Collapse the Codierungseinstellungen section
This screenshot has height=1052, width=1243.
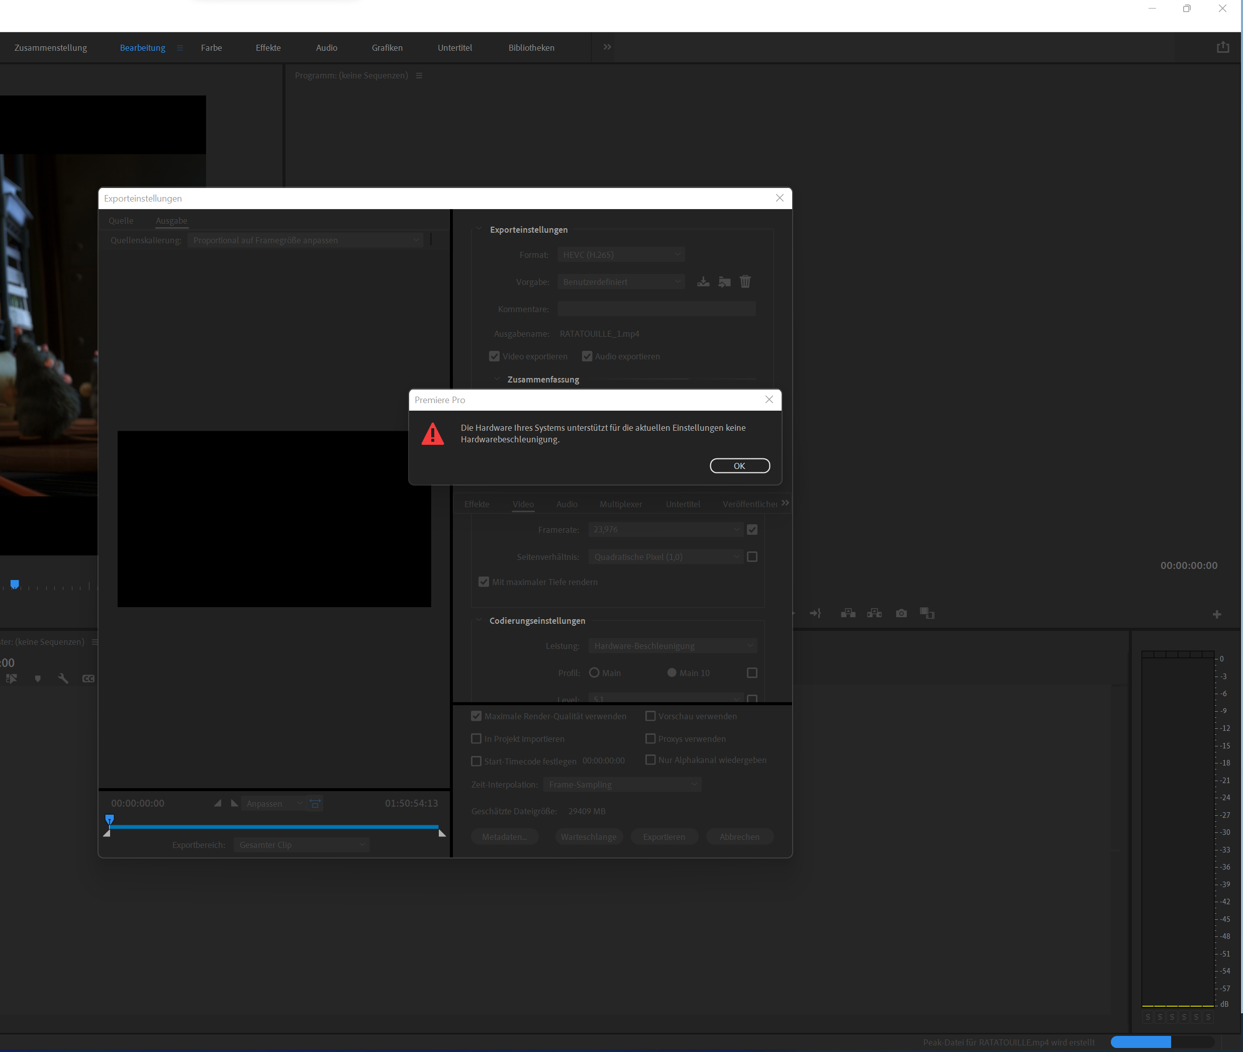[x=479, y=620]
